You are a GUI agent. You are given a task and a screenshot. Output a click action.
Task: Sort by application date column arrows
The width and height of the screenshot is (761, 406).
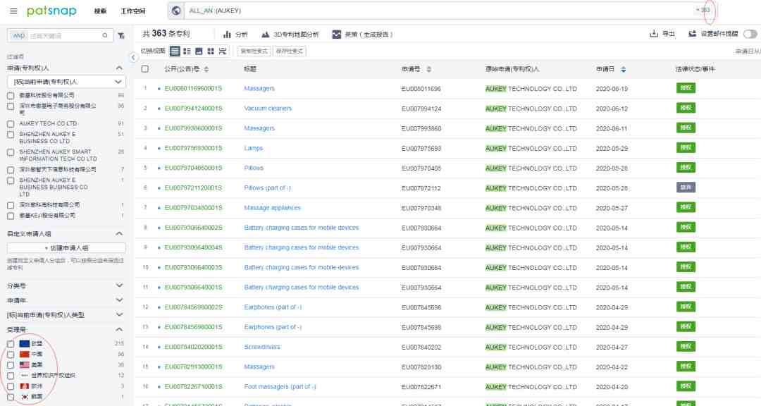click(623, 70)
